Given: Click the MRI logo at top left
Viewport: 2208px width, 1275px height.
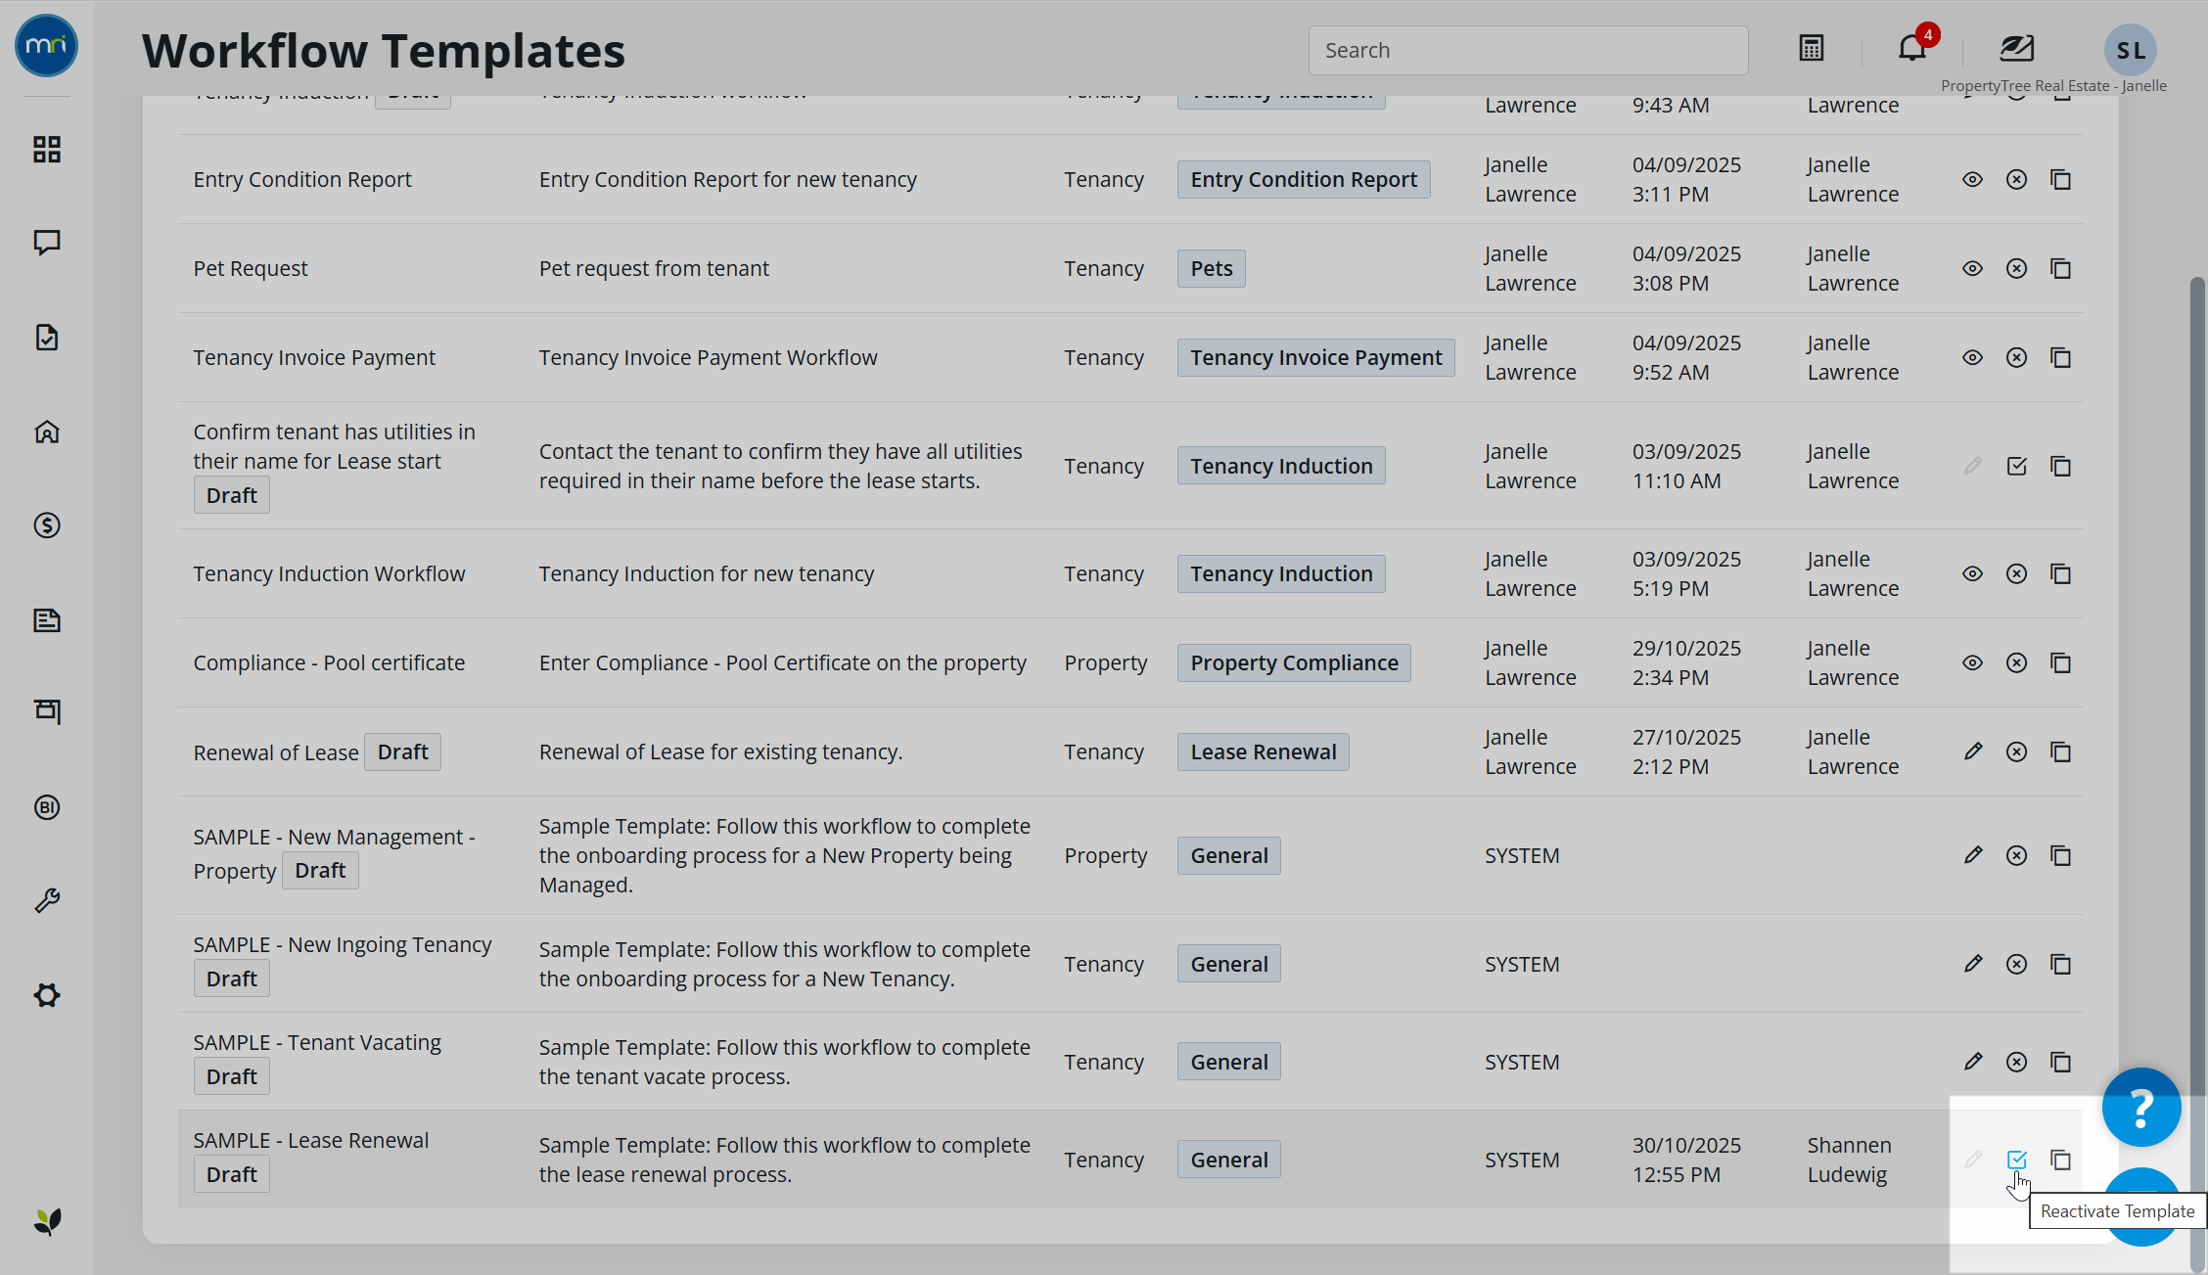Looking at the screenshot, I should pyautogui.click(x=47, y=46).
